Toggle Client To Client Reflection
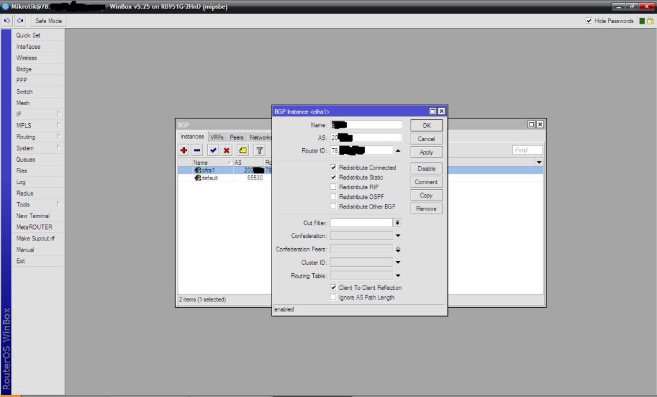The height and width of the screenshot is (397, 657). 333,287
